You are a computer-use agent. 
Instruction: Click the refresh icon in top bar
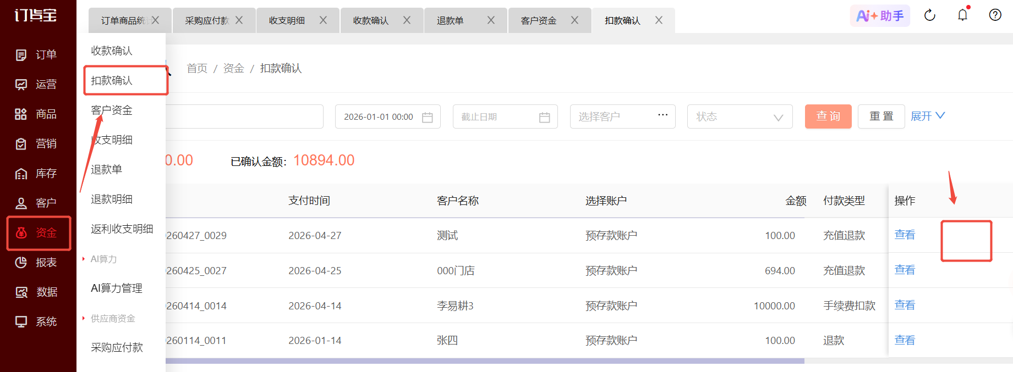tap(930, 15)
